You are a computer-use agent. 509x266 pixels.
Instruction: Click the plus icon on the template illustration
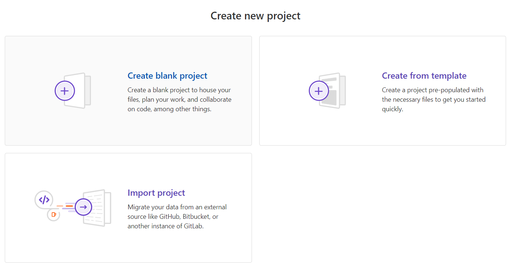(319, 91)
